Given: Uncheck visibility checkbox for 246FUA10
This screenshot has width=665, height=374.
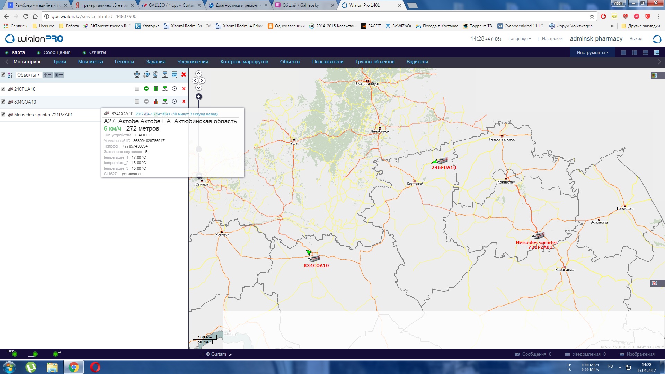Looking at the screenshot, I should [3, 89].
